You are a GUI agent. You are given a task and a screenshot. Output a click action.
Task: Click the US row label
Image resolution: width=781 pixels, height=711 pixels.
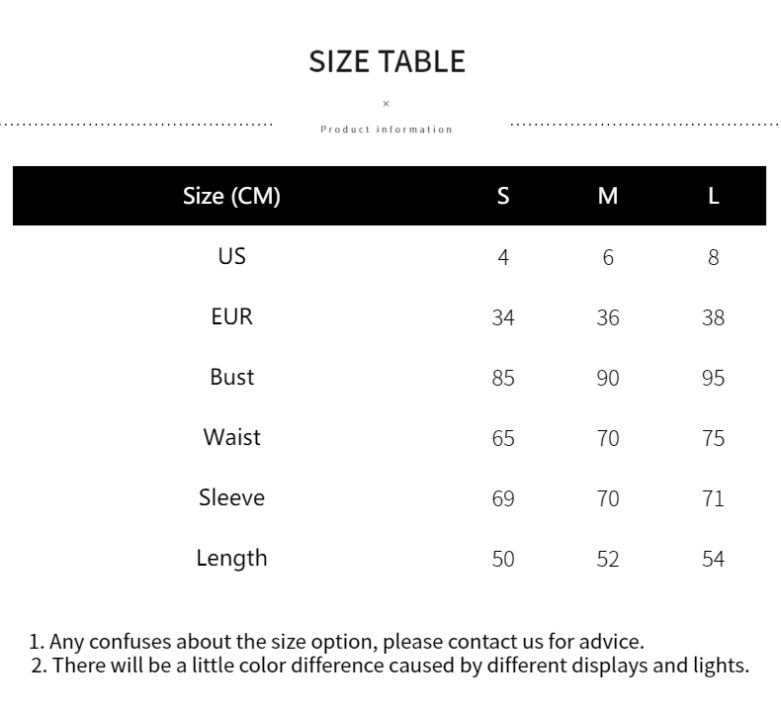(231, 256)
